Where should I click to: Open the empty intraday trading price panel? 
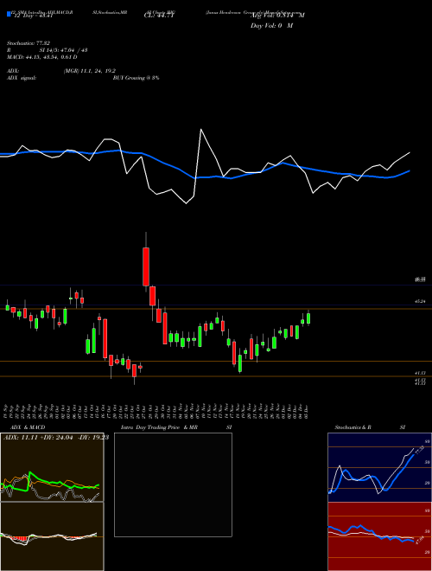[173, 484]
